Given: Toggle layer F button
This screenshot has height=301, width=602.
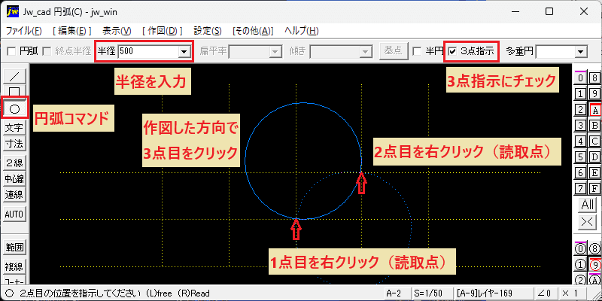Looking at the screenshot, I should [x=594, y=189].
